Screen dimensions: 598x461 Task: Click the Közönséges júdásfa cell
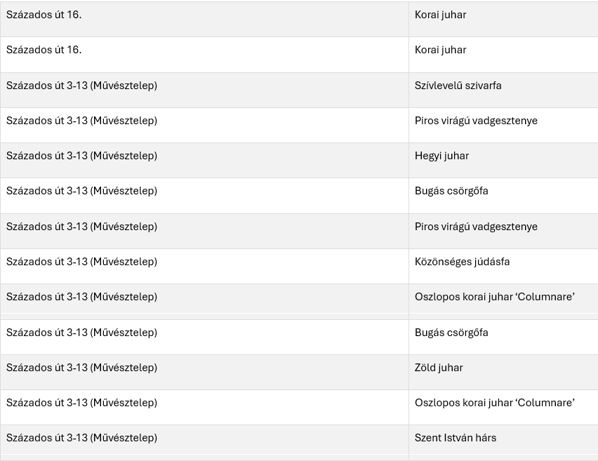tap(462, 262)
